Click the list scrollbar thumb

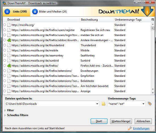pos(153,28)
